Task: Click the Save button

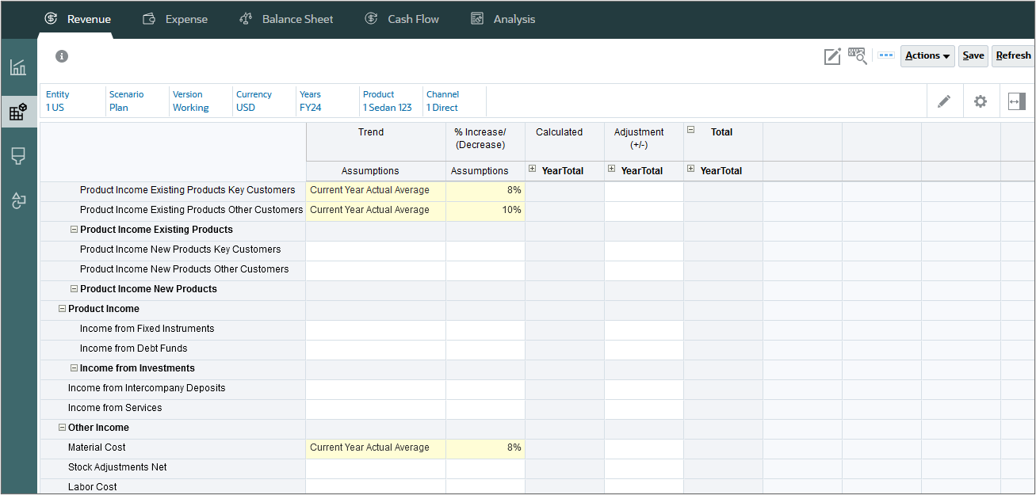Action: click(973, 55)
